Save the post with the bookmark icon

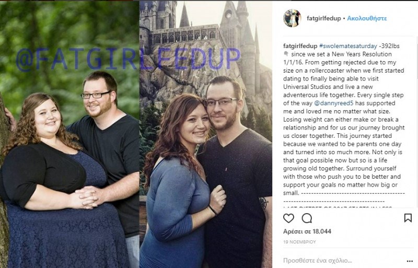[408, 218]
